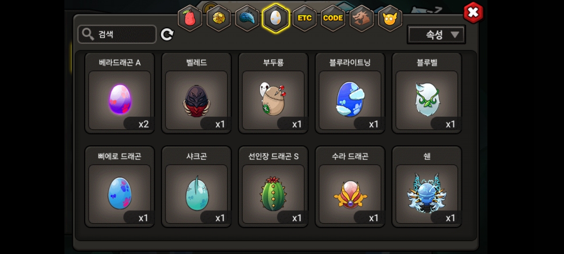Image resolution: width=564 pixels, height=254 pixels.
Task: Click the refresh arrow next to search
Action: [x=167, y=34]
